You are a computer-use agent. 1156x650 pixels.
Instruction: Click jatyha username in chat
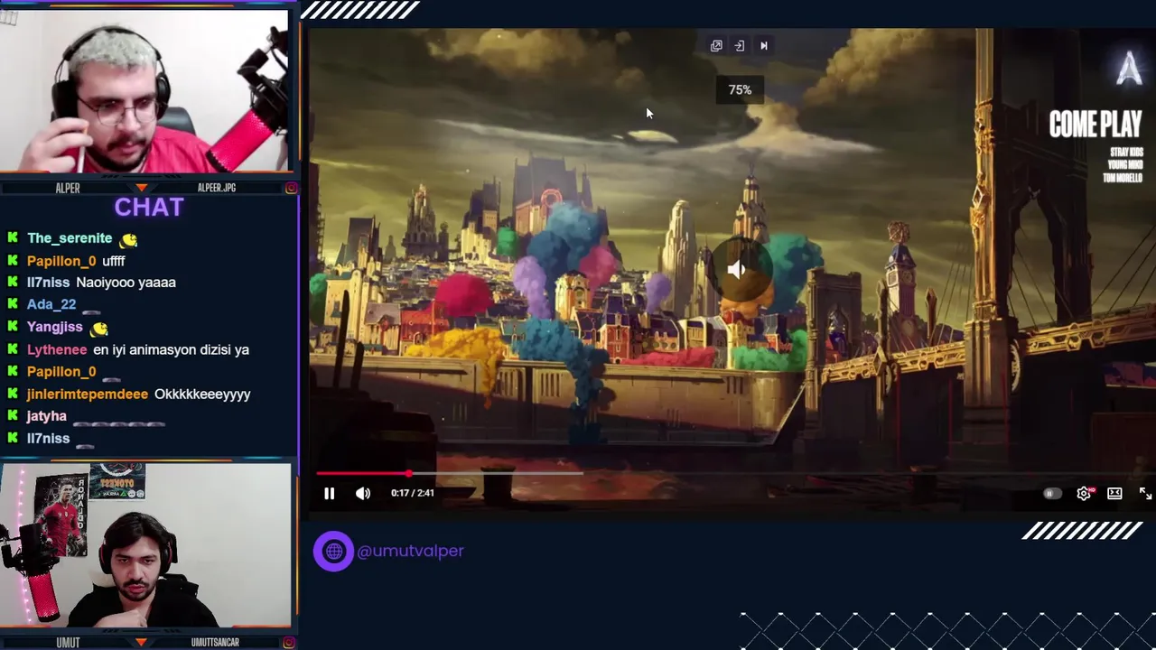pyautogui.click(x=47, y=415)
